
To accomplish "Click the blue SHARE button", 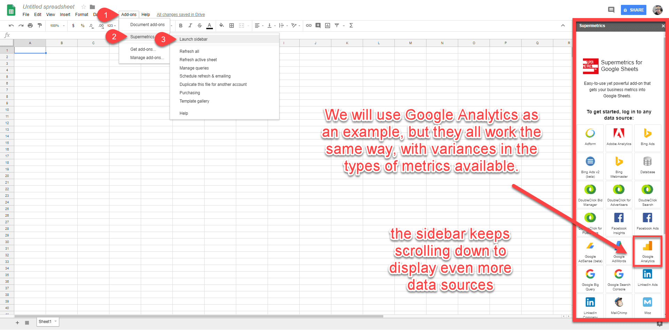I will coord(633,10).
